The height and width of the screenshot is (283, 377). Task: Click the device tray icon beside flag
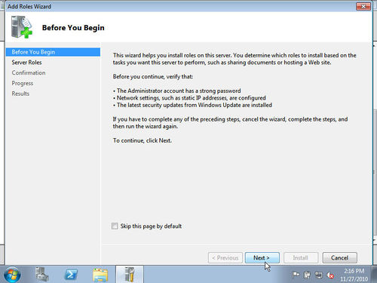(x=307, y=275)
